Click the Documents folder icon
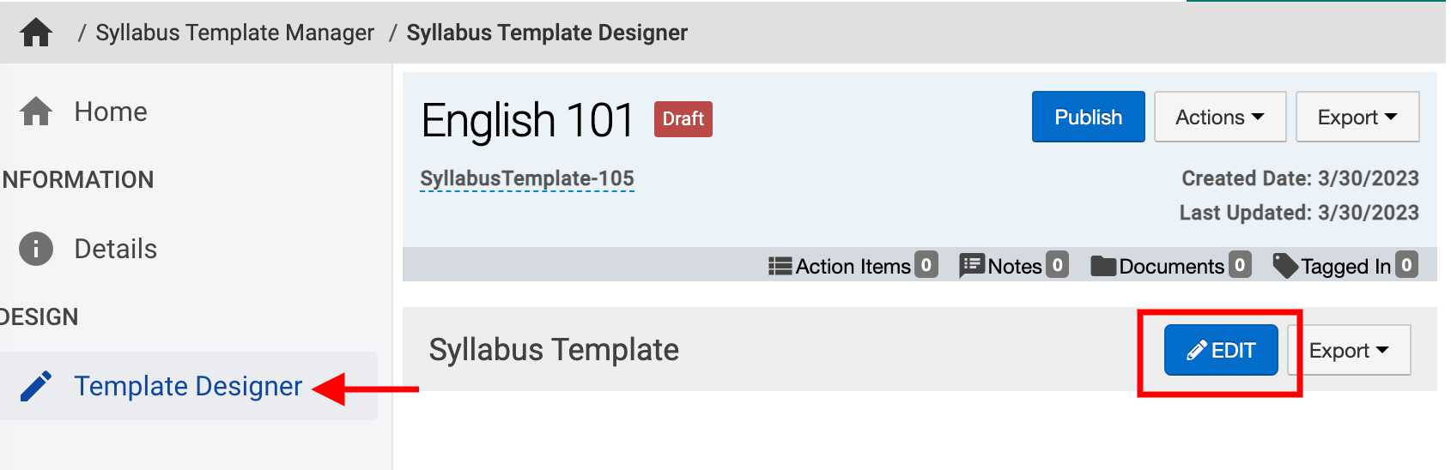 pyautogui.click(x=1103, y=266)
